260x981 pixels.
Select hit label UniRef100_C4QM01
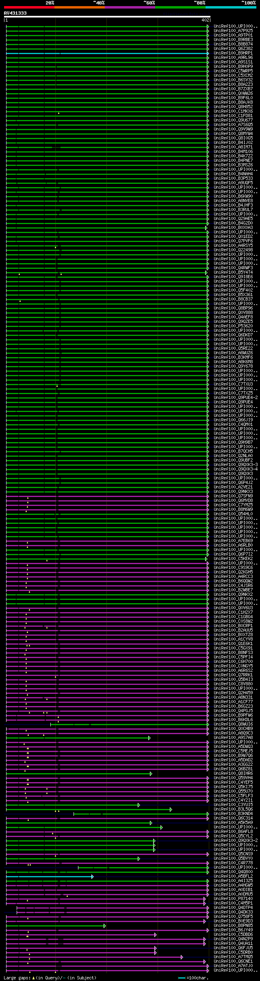pos(233,424)
